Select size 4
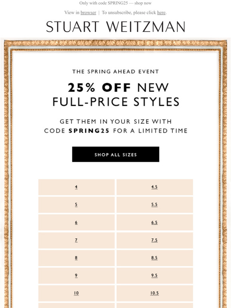 tap(76, 187)
